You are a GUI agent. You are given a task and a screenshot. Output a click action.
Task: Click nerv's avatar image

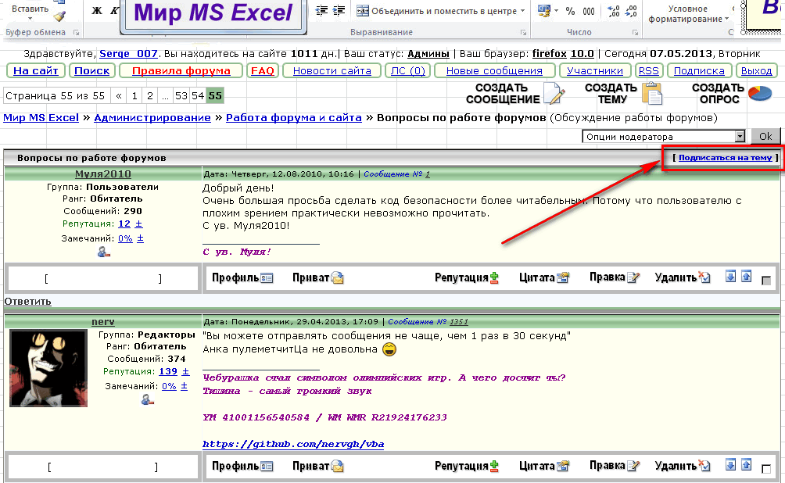click(x=48, y=368)
